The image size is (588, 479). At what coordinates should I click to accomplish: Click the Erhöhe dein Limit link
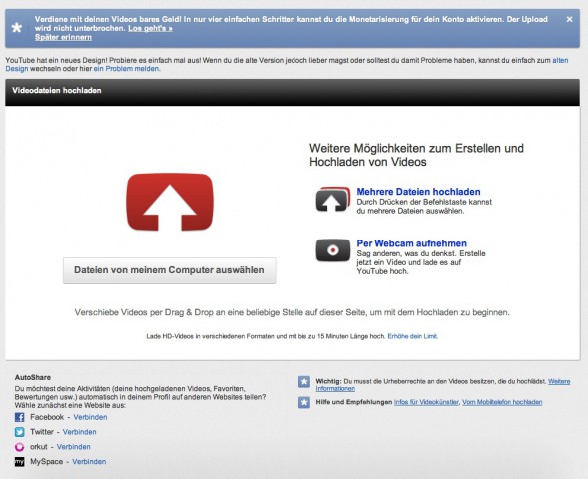click(412, 336)
